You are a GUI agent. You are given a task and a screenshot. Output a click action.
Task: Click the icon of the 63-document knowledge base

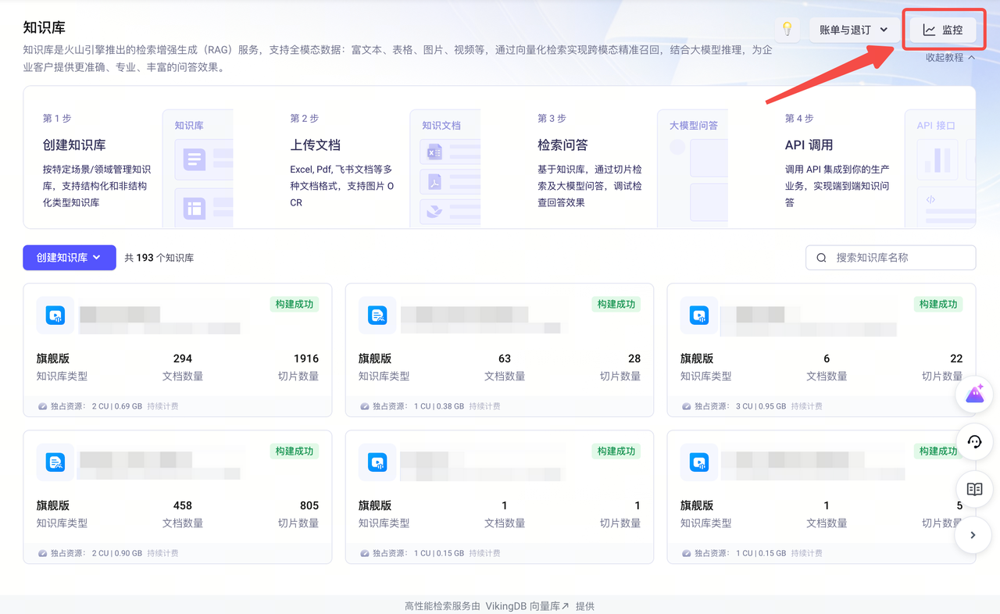click(x=377, y=316)
